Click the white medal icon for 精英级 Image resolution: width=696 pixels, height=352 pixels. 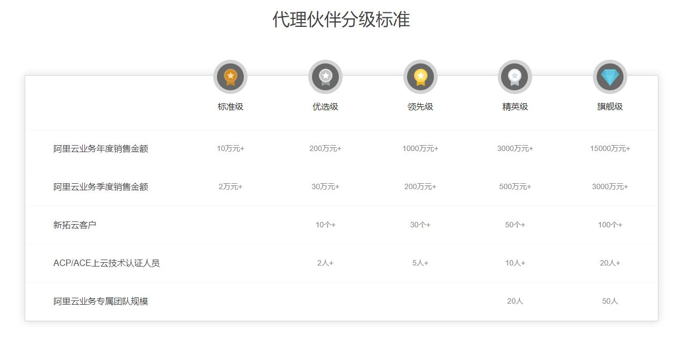[515, 77]
